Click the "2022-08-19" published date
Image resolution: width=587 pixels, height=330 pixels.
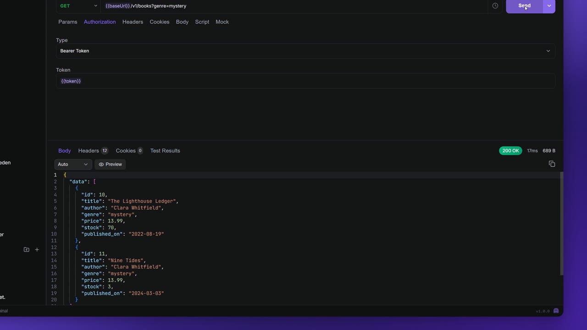click(146, 234)
